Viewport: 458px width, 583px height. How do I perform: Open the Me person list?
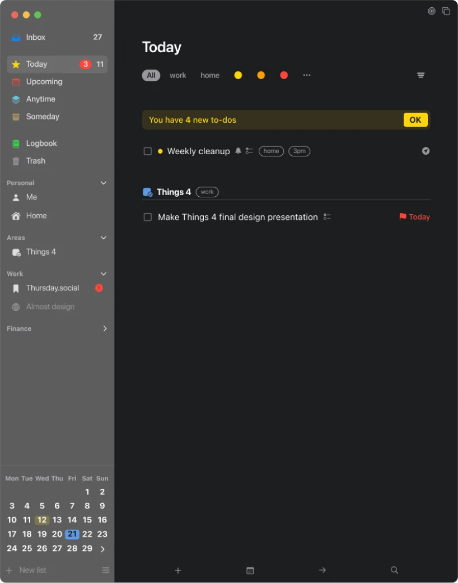57,197
